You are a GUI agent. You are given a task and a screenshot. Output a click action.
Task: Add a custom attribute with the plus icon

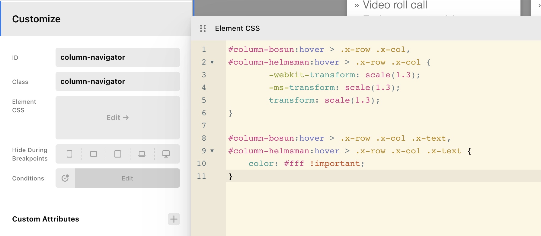click(x=174, y=219)
